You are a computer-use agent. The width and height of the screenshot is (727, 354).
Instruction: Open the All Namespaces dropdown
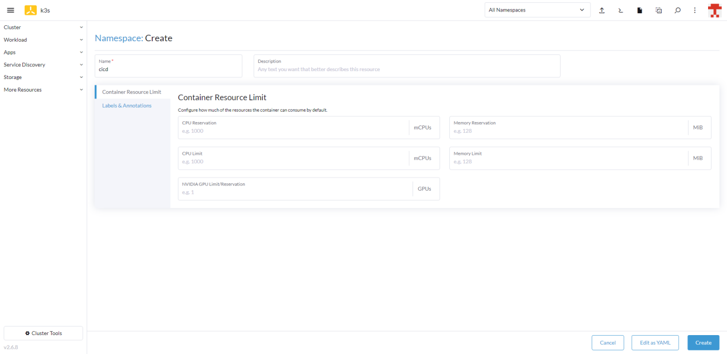point(536,10)
